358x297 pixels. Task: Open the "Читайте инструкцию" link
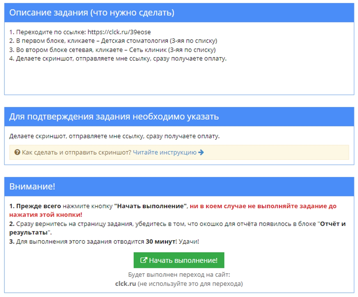[165, 152]
